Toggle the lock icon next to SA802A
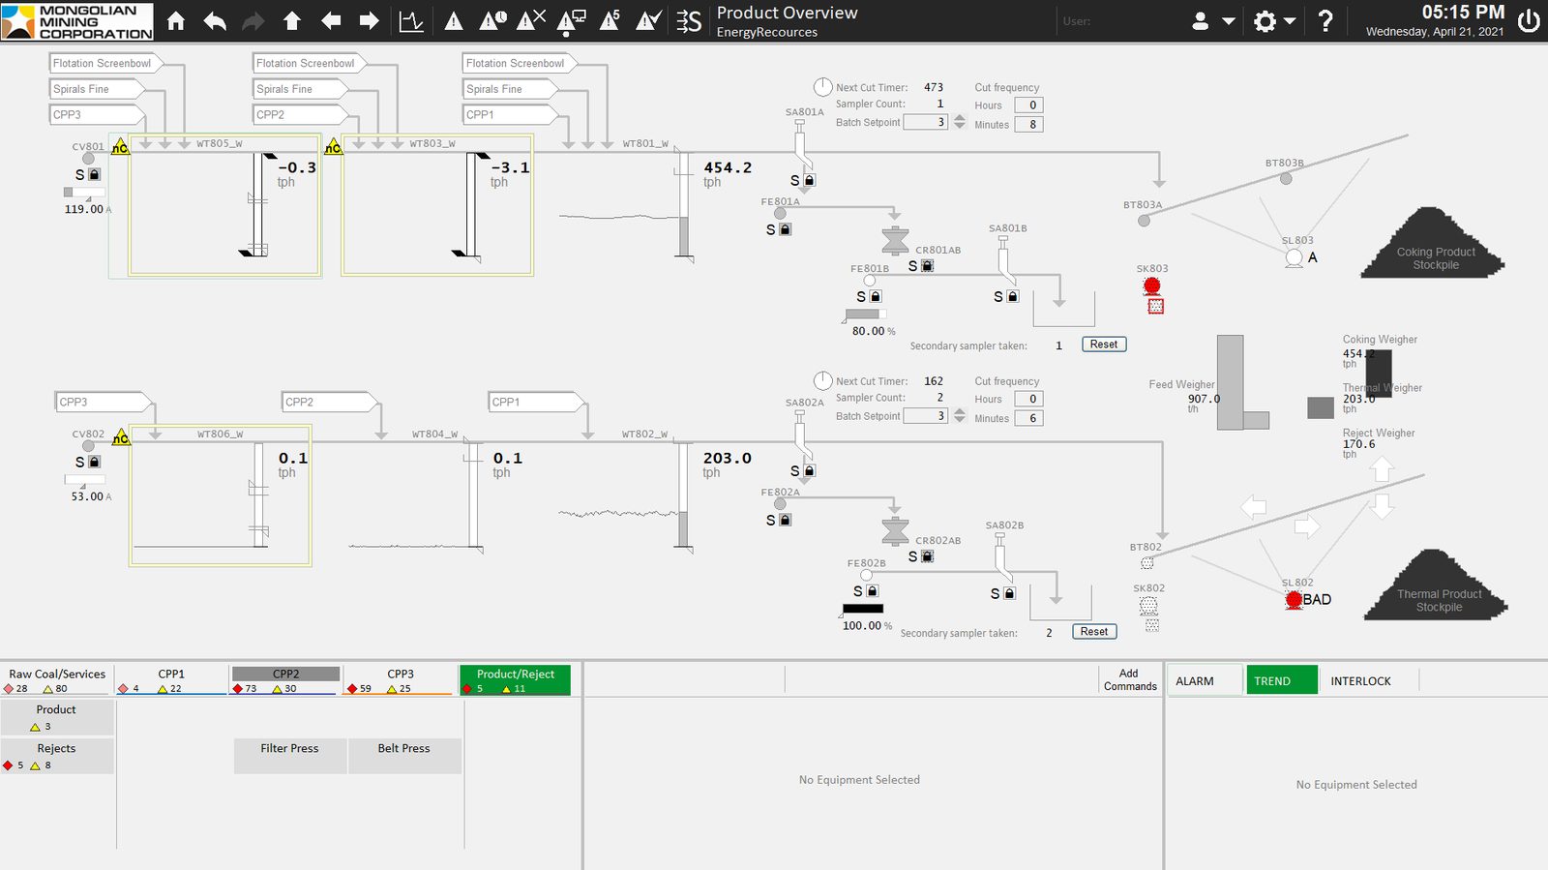Screen dimensions: 1548x870 [810, 470]
